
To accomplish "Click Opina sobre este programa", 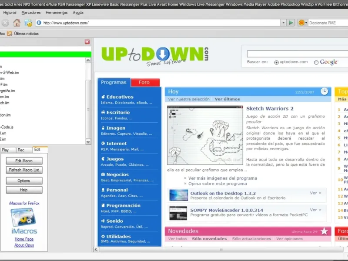I will pos(217,184).
